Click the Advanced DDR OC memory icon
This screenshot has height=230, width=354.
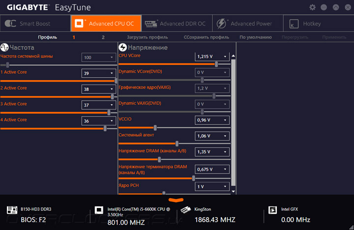pos(151,24)
